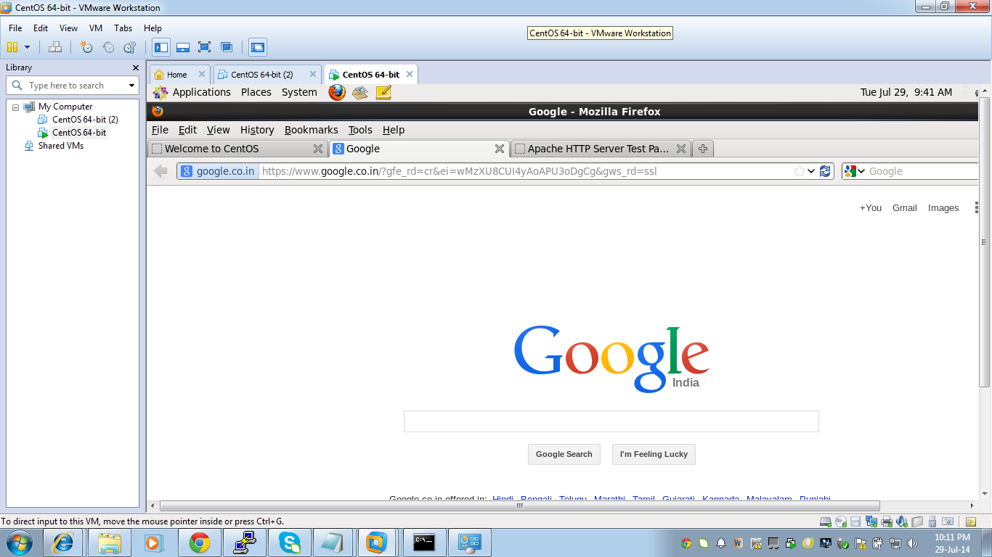Launch Firefox from GNOME panel
This screenshot has height=557, width=992.
(x=337, y=92)
